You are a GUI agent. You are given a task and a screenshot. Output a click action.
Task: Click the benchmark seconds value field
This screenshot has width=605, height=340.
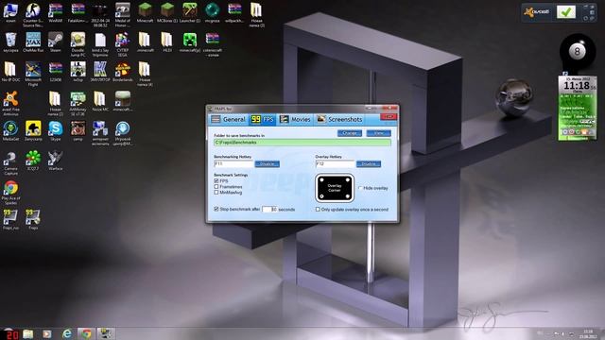tap(269, 209)
